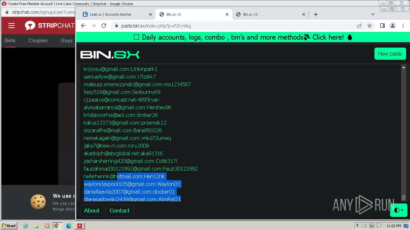Screen dimensions: 410x230
Task: Click line krzyxsu@gmail.com:Linkinpark1
Action: 120,69
